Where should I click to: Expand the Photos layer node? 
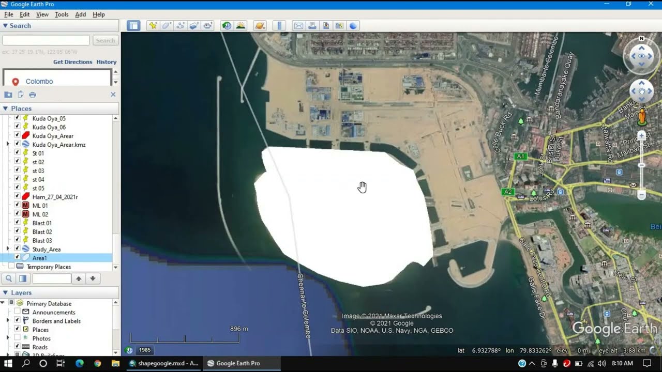(x=8, y=338)
